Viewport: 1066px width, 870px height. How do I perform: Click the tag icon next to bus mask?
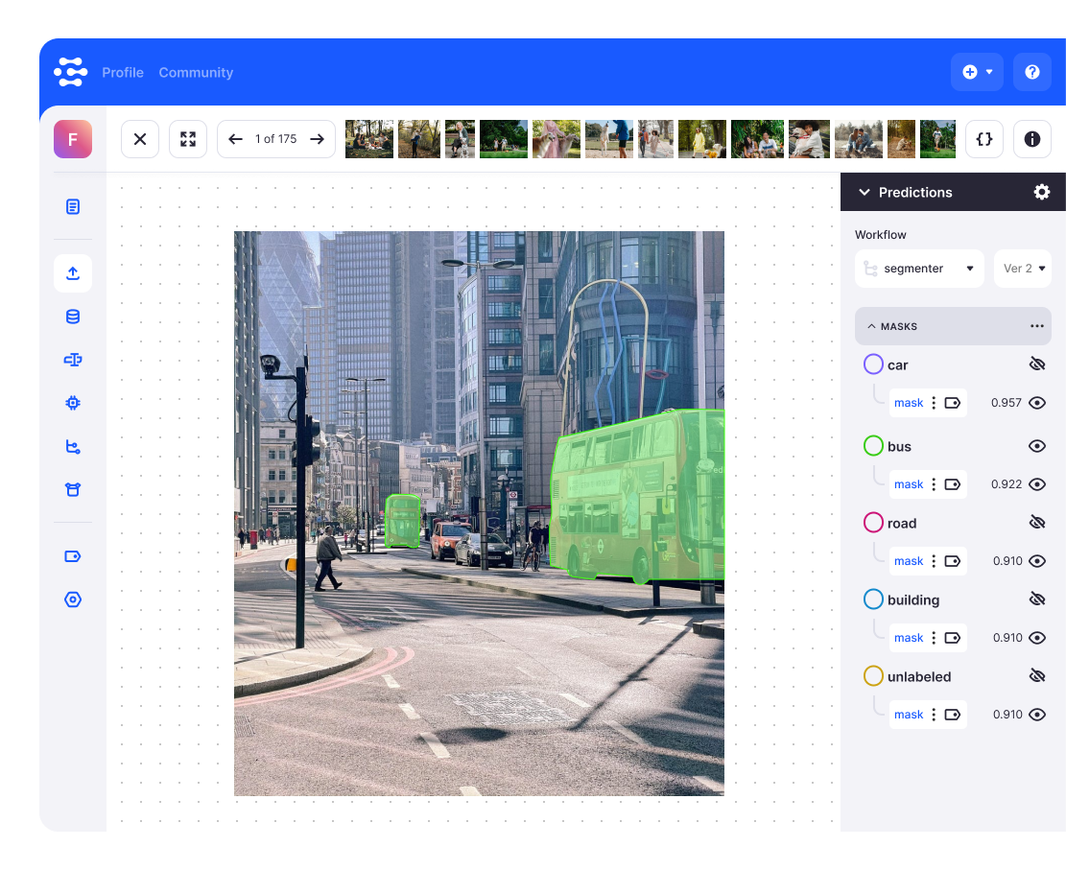point(952,484)
